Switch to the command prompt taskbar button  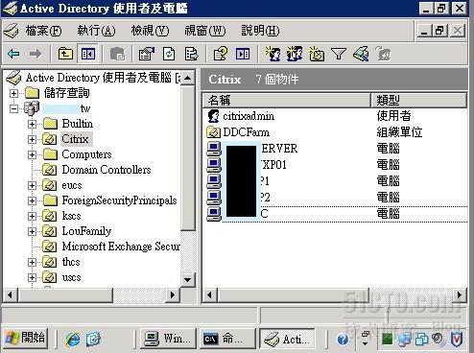coord(228,339)
